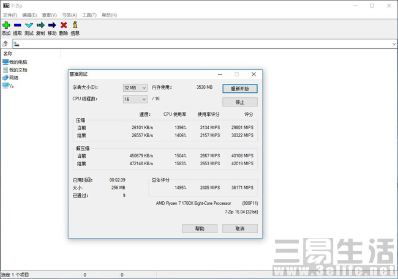Click the Help (帮助) button in benchmark dialog
This screenshot has height=279, width=398.
tap(200, 229)
